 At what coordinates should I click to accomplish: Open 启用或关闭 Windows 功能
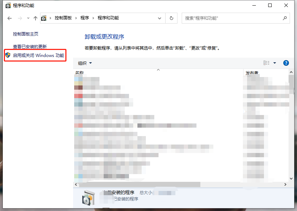tap(38, 55)
